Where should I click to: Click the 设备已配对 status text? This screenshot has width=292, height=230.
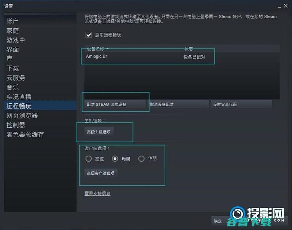click(x=194, y=57)
